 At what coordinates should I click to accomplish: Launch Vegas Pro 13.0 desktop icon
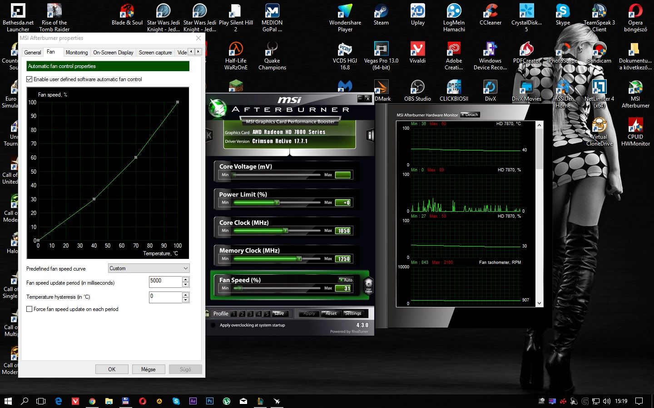coord(381,55)
